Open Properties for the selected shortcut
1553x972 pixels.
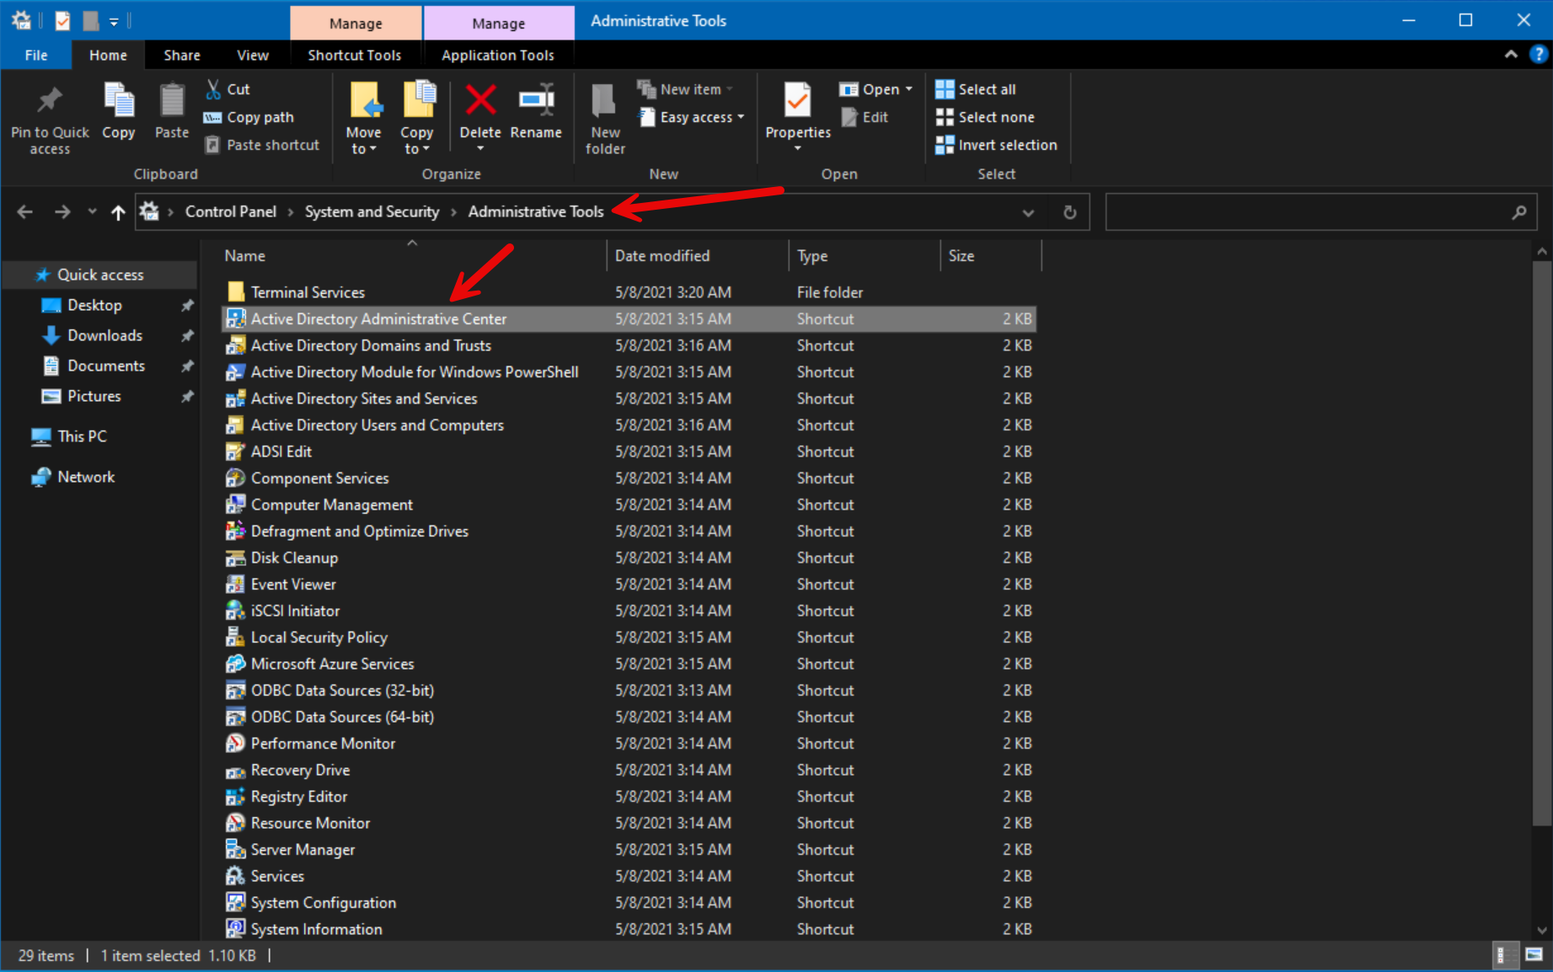[x=796, y=110]
